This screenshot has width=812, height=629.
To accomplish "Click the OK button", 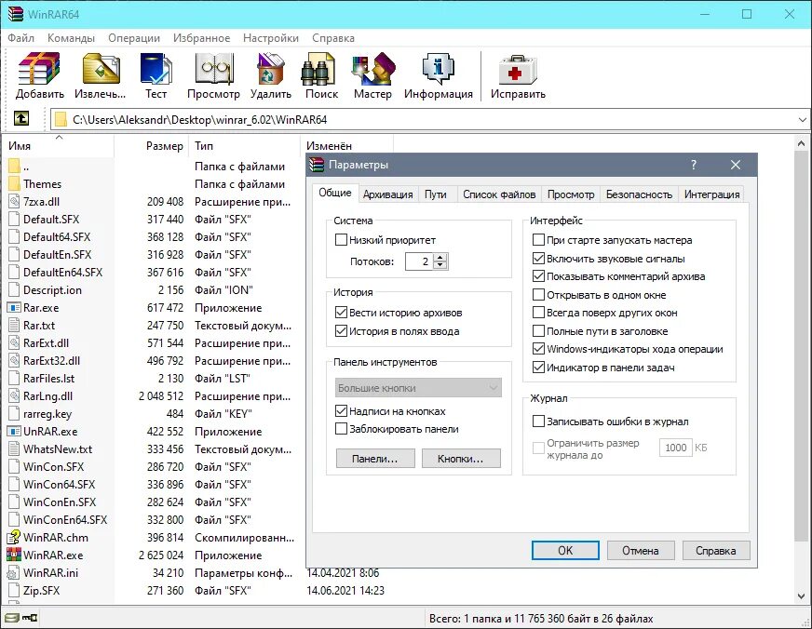I will [565, 551].
